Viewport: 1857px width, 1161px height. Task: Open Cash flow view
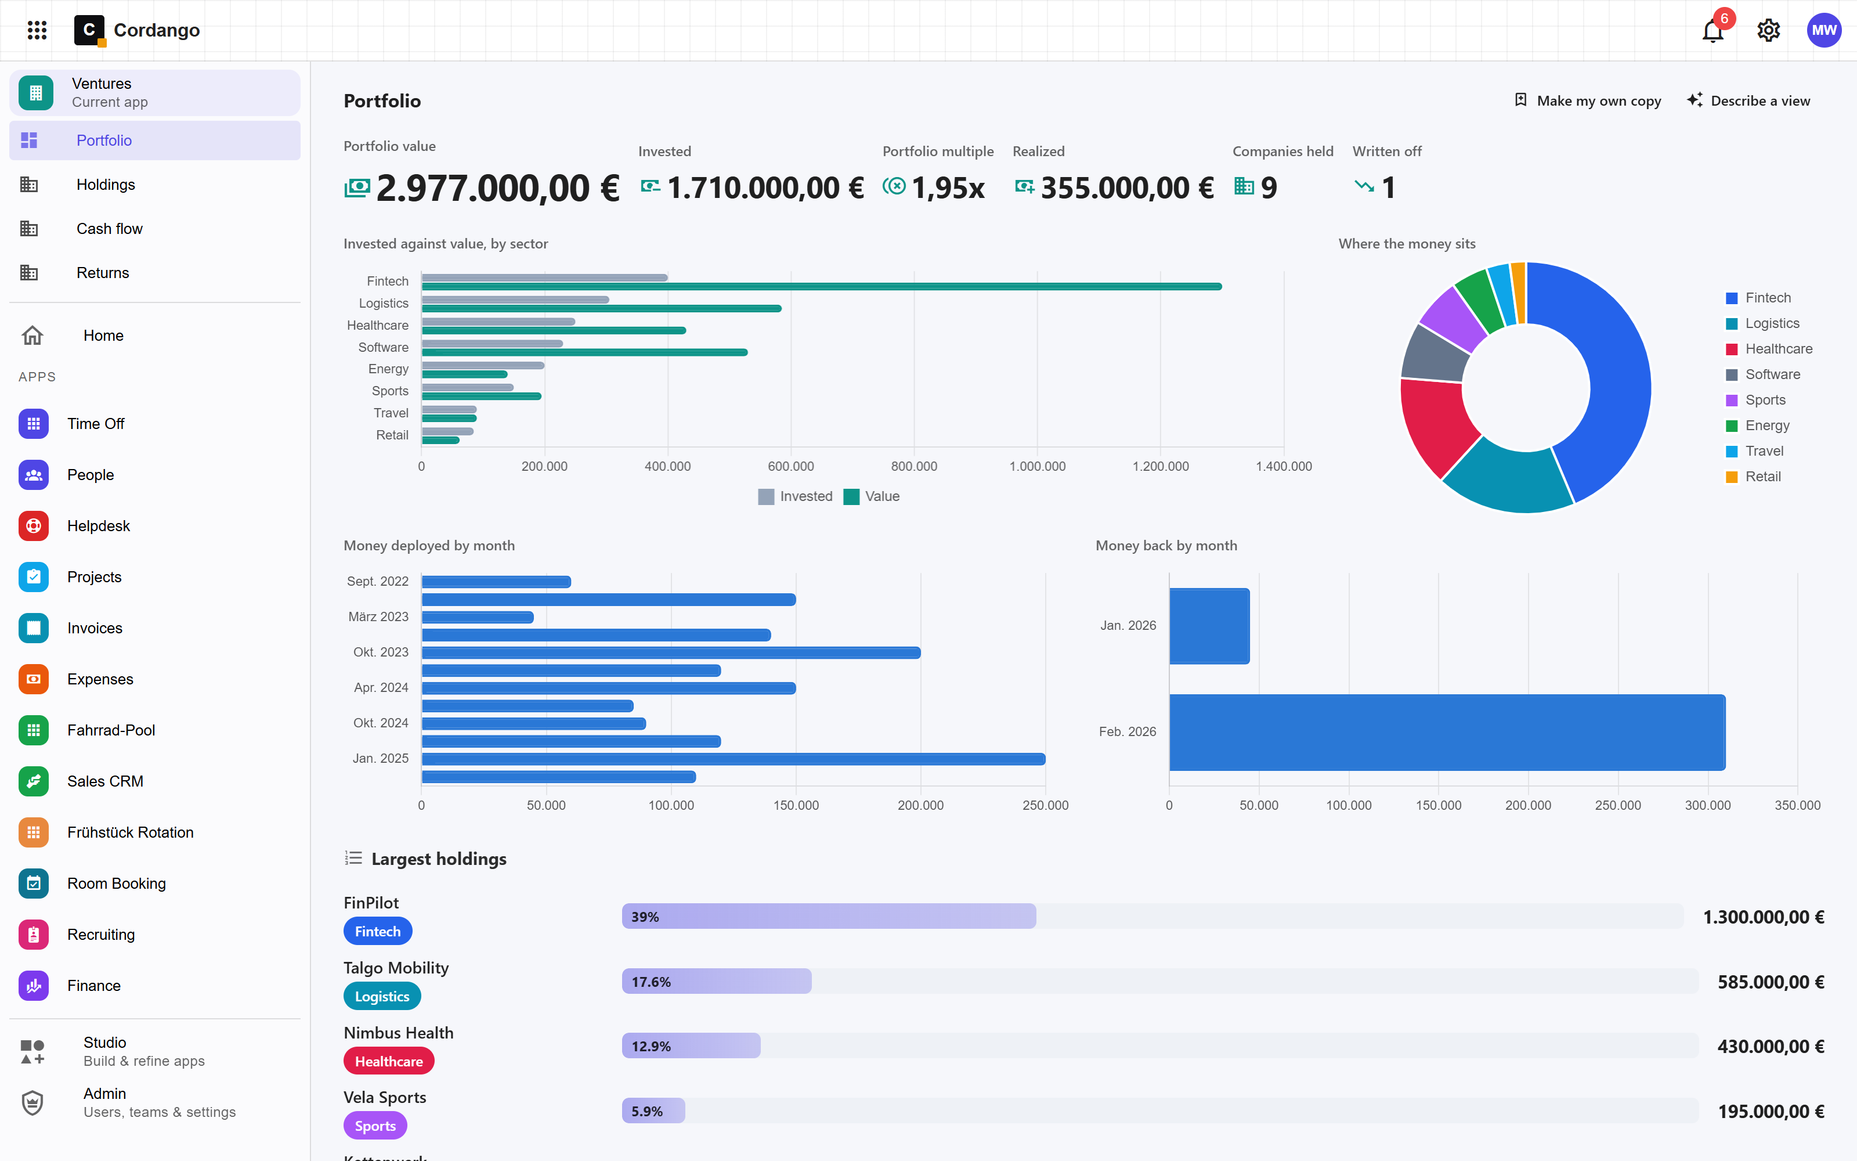[155, 229]
